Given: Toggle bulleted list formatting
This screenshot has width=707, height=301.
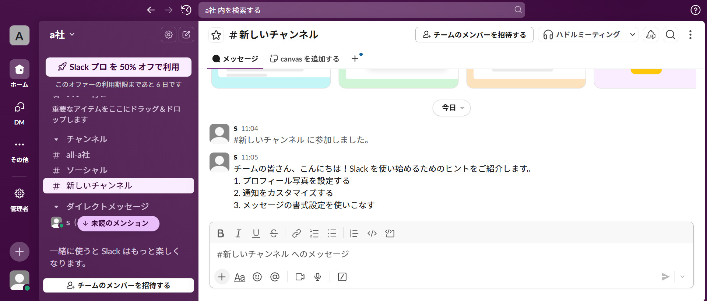Looking at the screenshot, I should tap(332, 233).
